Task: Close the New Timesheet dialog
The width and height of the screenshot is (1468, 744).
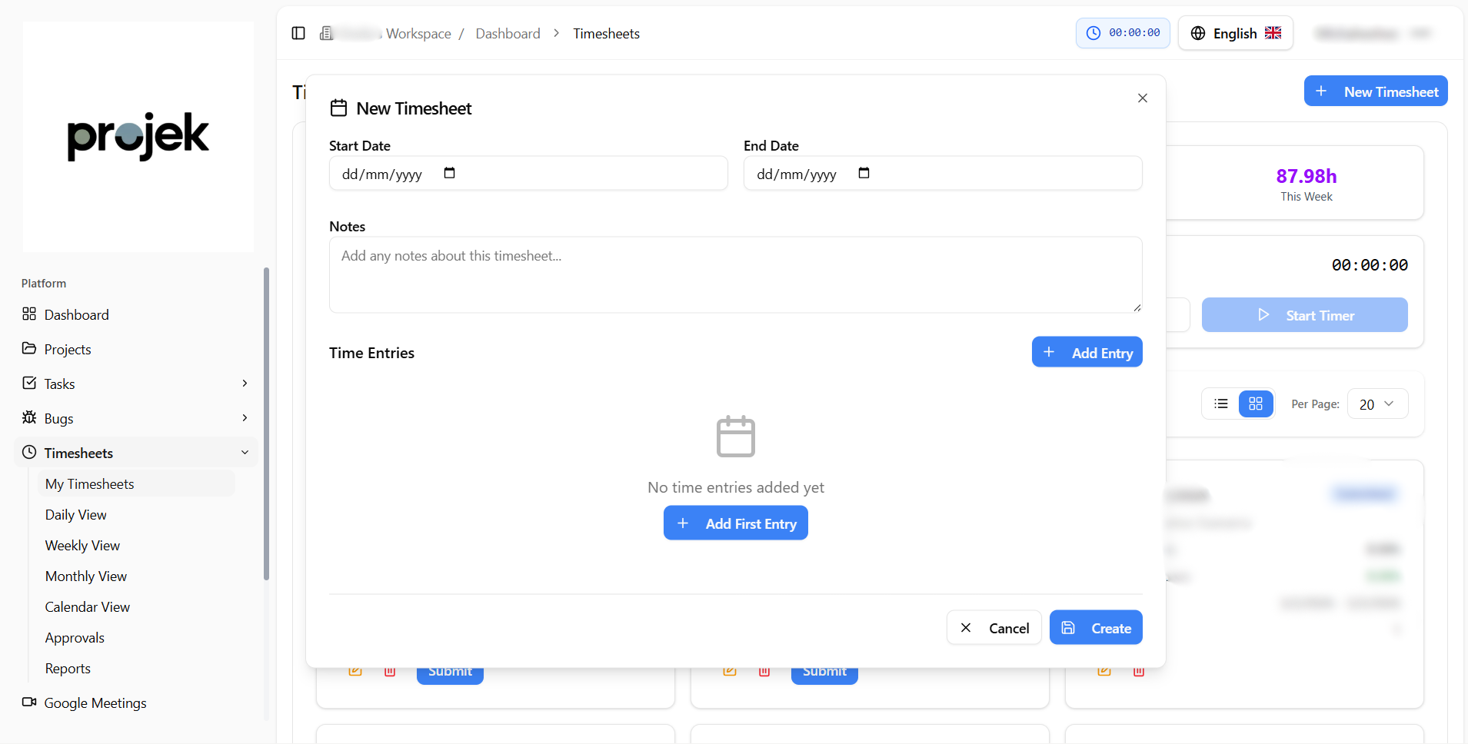Action: (1142, 98)
